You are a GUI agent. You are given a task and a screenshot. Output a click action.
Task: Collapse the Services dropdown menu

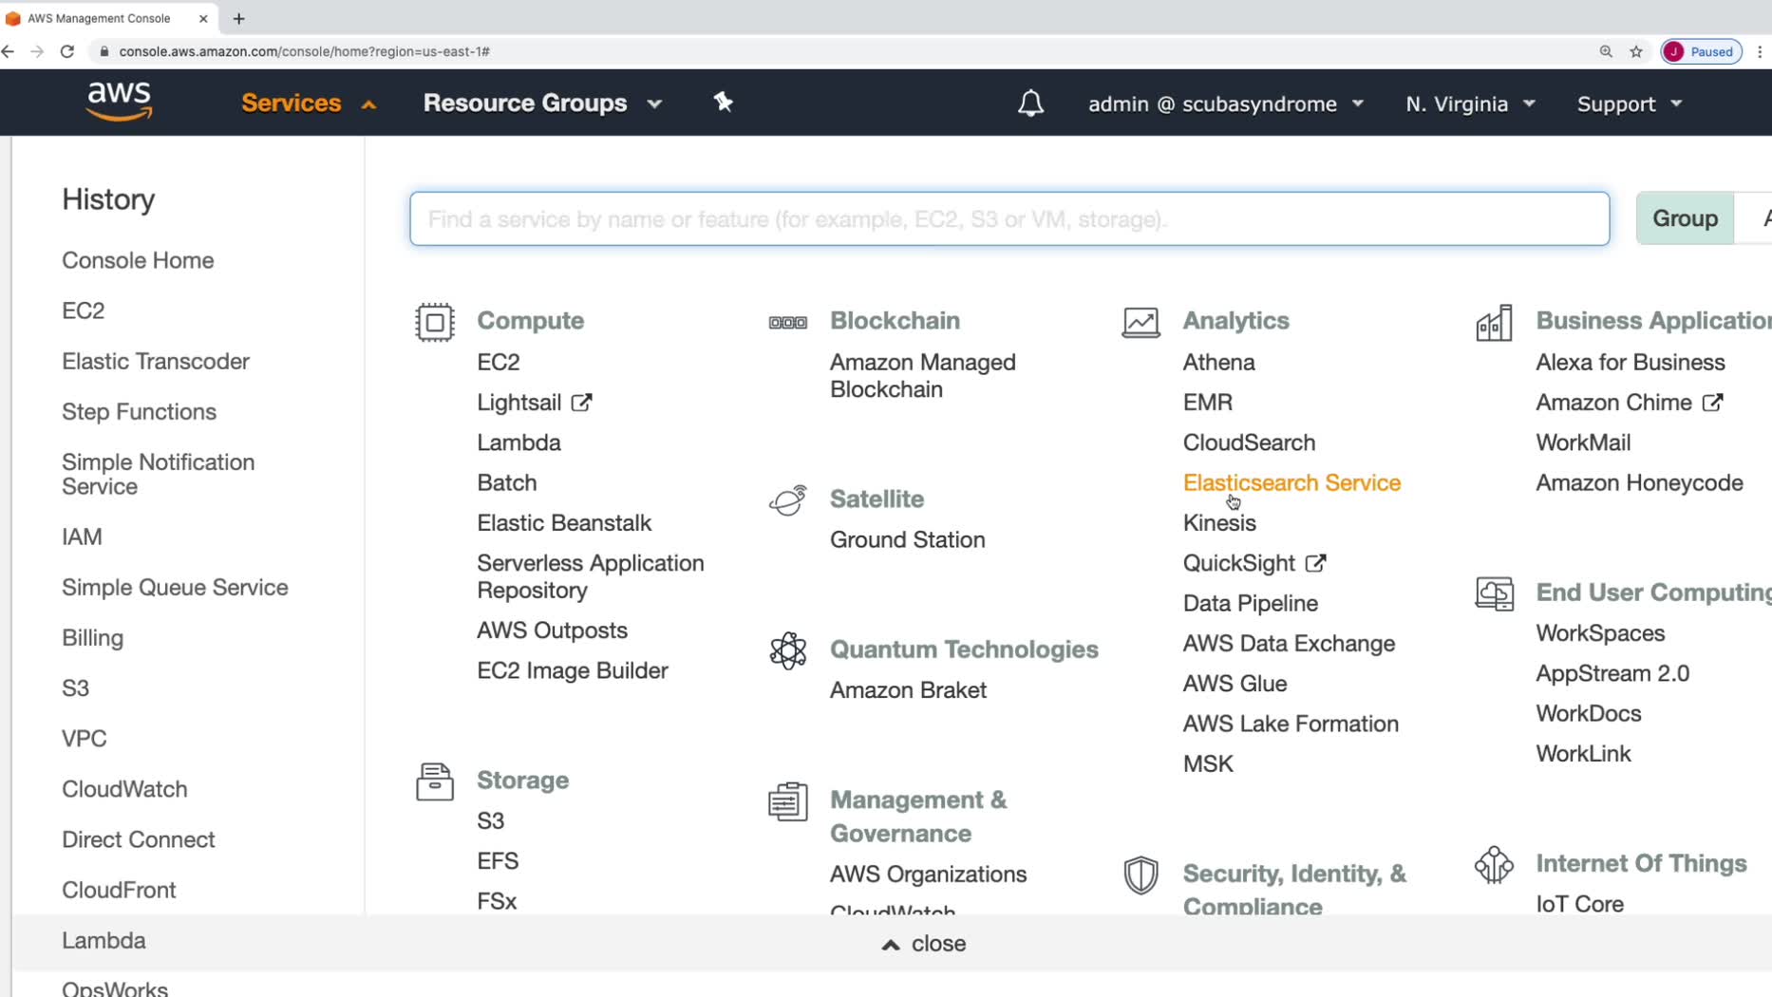[308, 103]
